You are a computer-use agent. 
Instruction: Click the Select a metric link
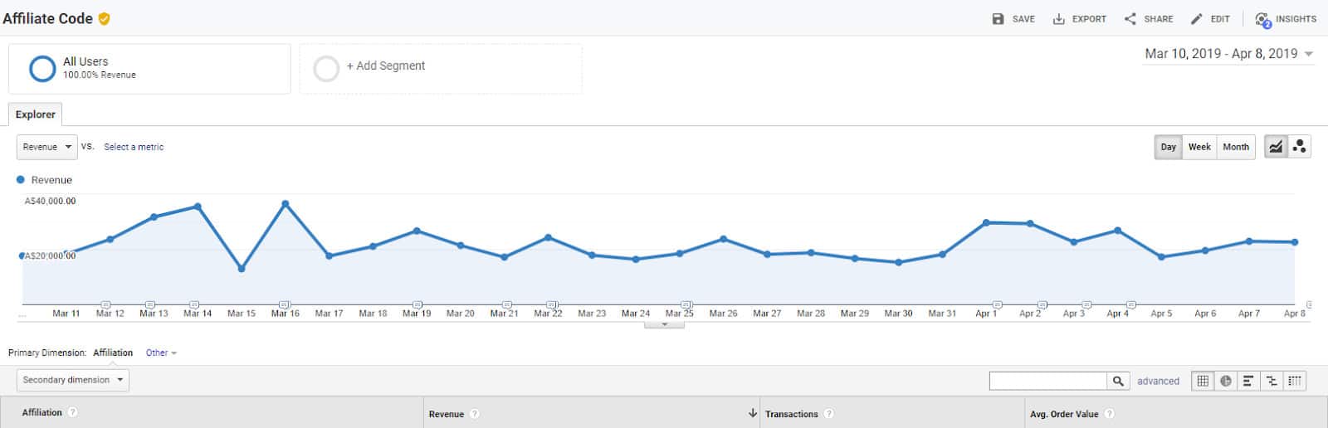pos(134,147)
